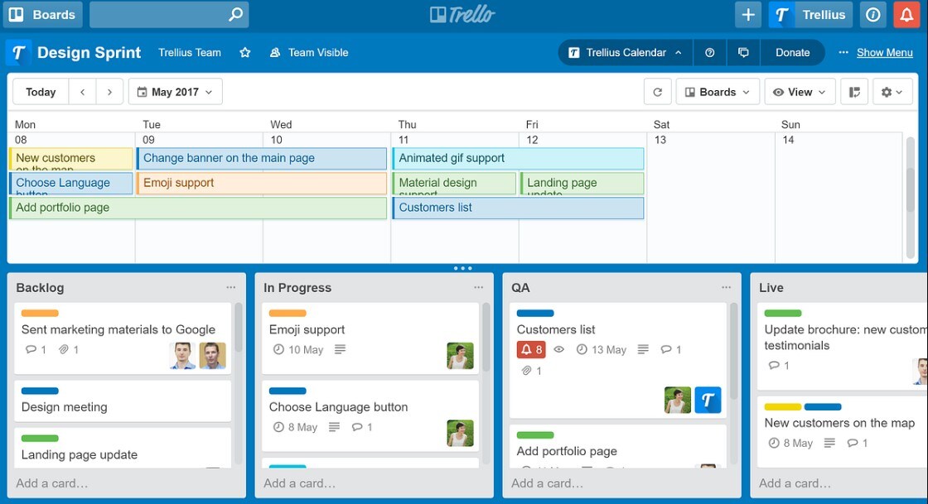Toggle the watch eye on Customers list card
928x504 pixels.
pos(558,350)
